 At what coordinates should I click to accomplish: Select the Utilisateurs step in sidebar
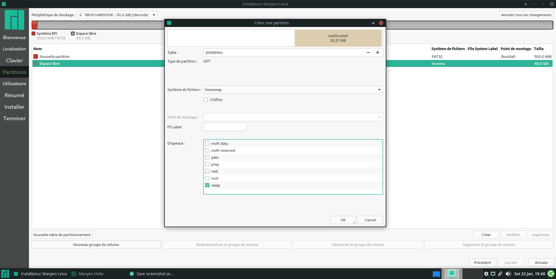[14, 83]
